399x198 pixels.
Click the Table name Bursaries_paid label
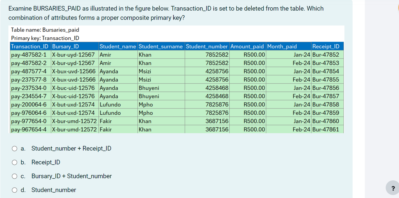coord(45,30)
